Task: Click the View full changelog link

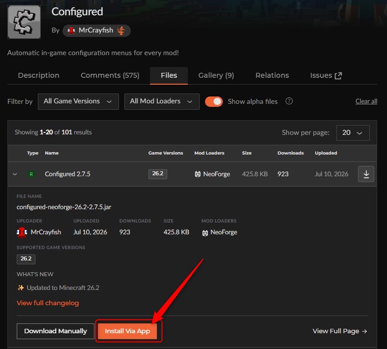Action: (48, 303)
